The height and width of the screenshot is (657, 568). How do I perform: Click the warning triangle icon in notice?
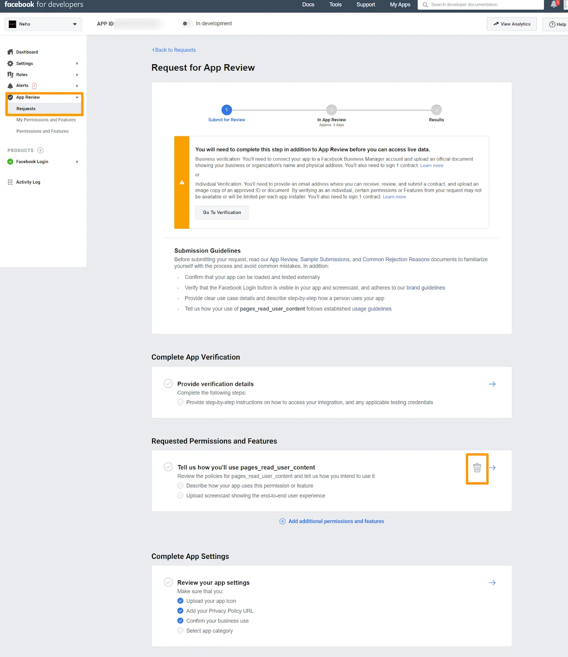(x=182, y=182)
